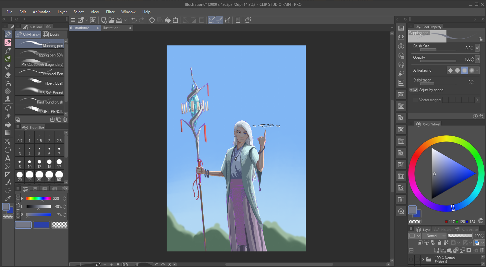486x267 pixels.
Task: Choose the Lasso selection tool
Action: pos(8,108)
